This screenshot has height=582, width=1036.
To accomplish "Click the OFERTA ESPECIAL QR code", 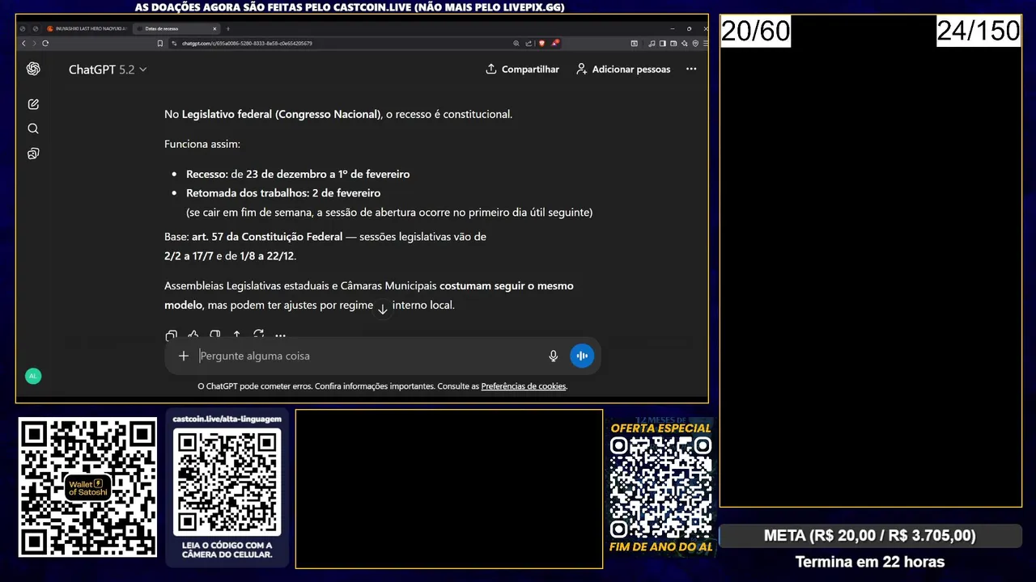I will point(660,487).
